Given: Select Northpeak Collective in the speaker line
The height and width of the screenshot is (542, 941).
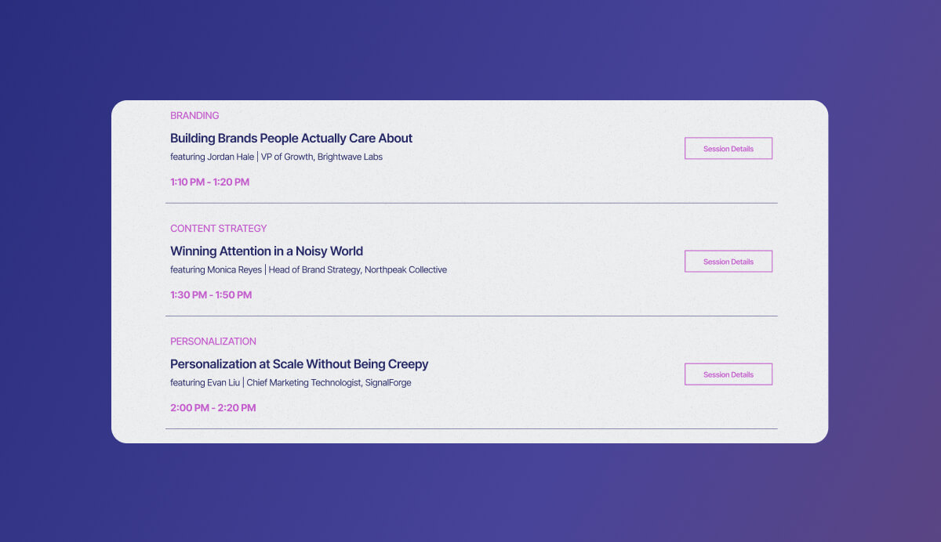Looking at the screenshot, I should [x=407, y=269].
